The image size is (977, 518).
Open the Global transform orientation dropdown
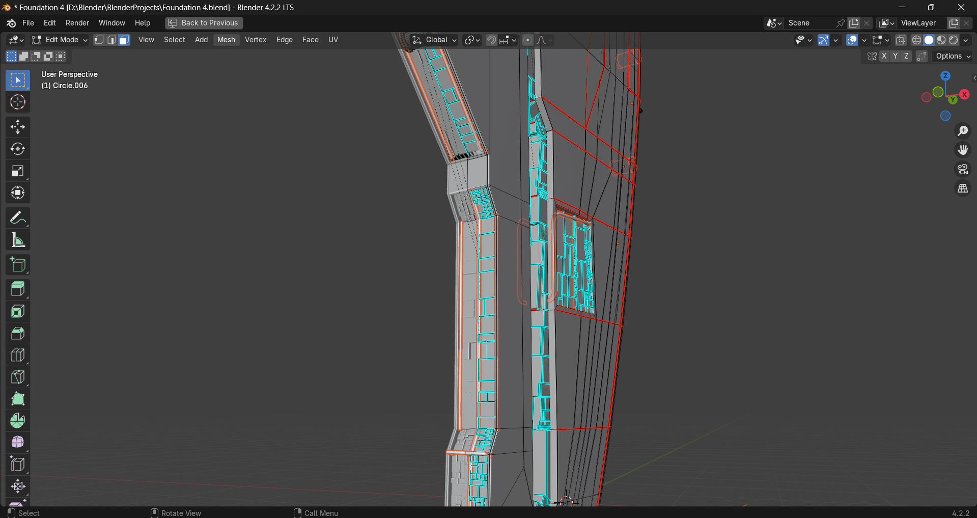pyautogui.click(x=434, y=40)
